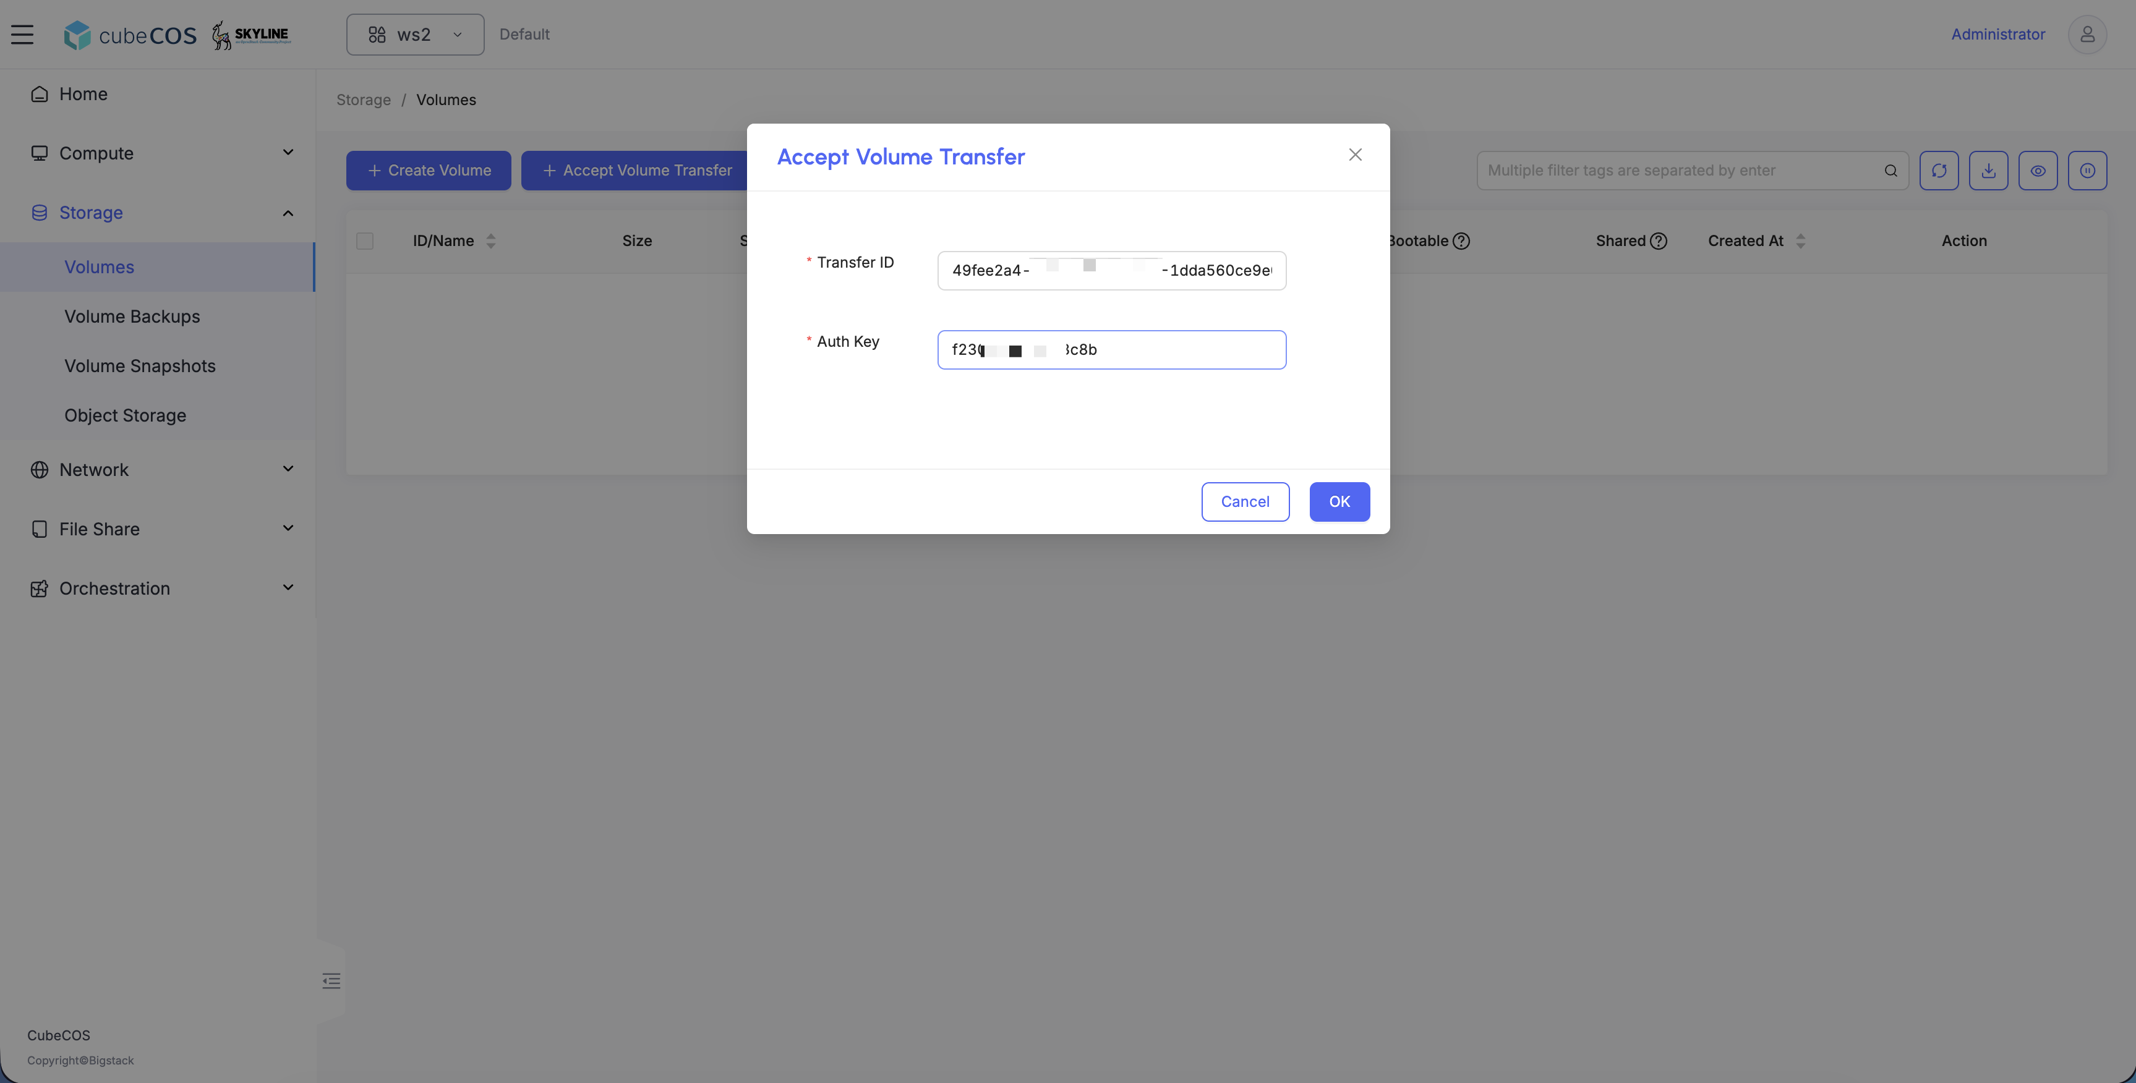Click the Storage database icon
The width and height of the screenshot is (2136, 1083).
[x=39, y=213]
